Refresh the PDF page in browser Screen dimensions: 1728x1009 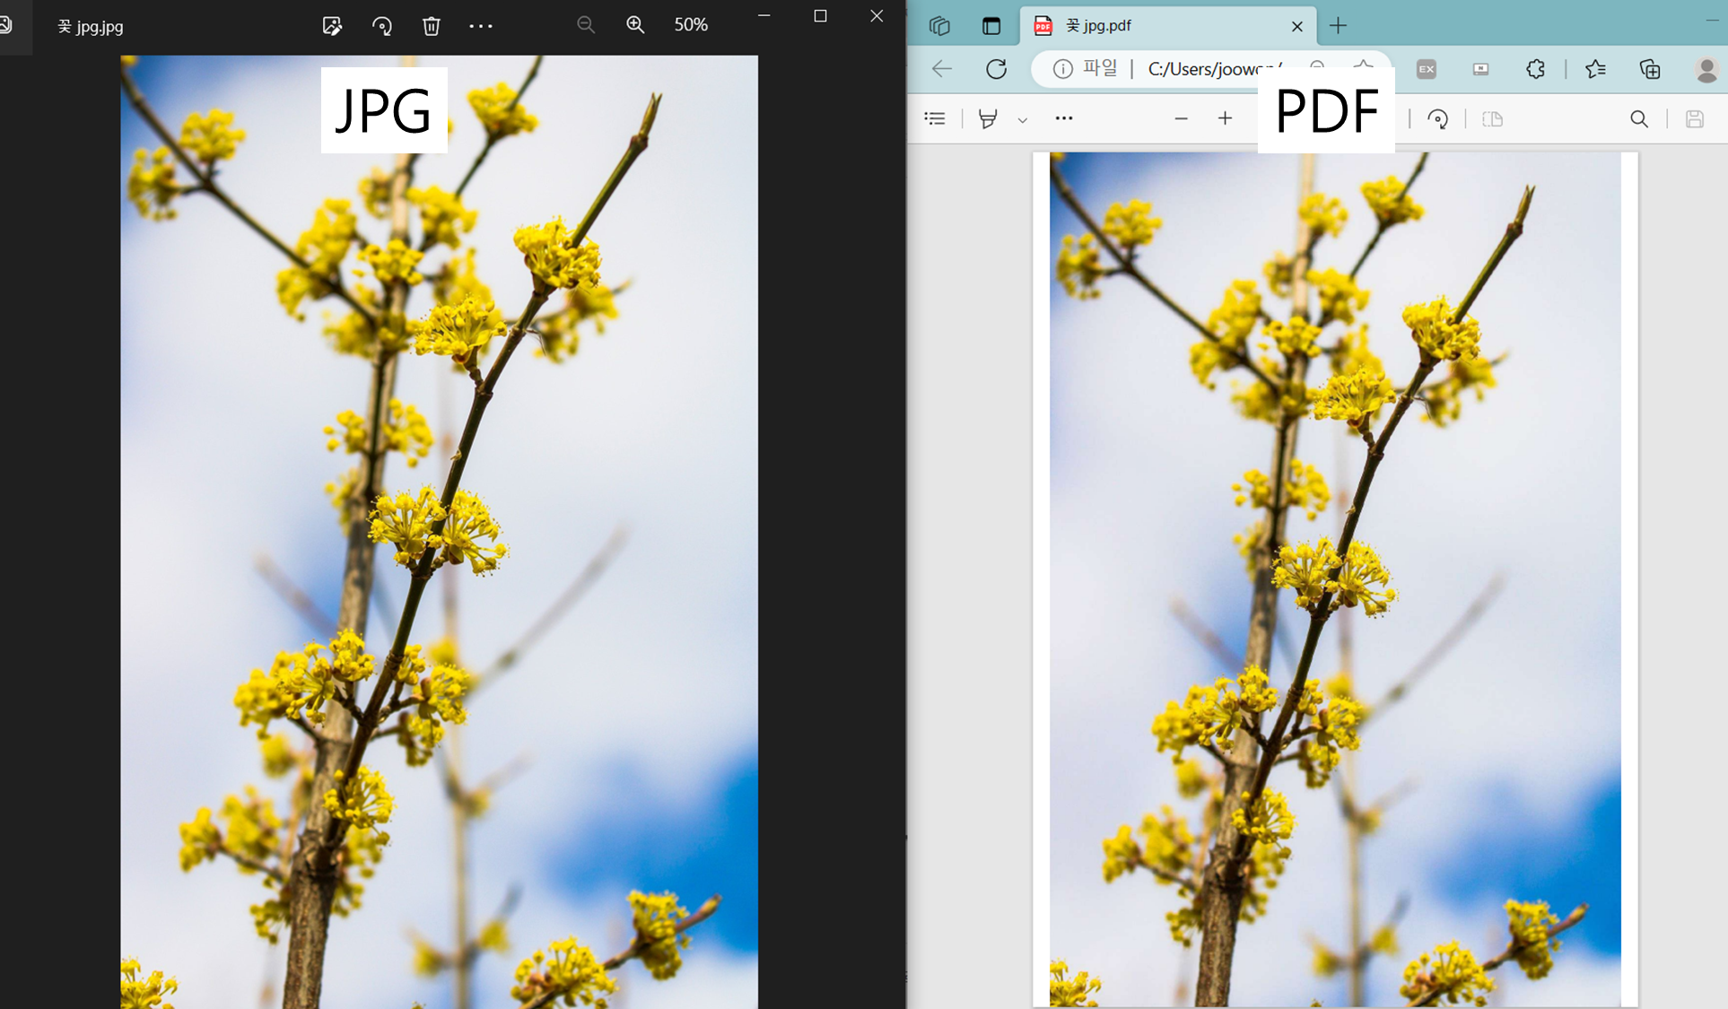(997, 69)
